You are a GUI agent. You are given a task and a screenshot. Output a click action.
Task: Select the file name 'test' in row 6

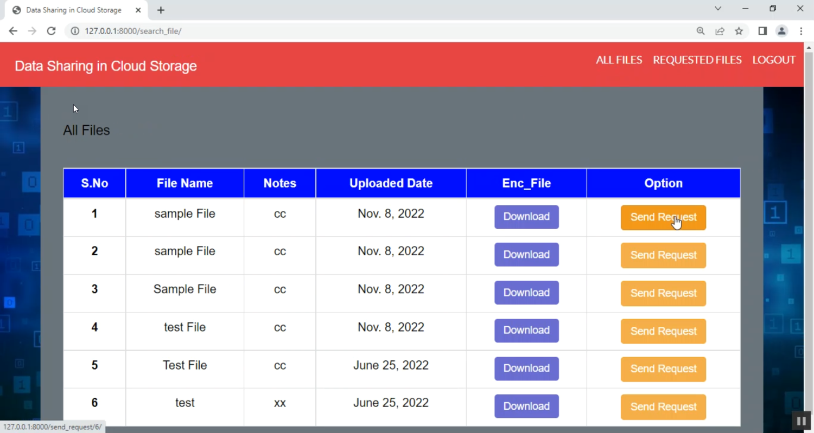(185, 403)
